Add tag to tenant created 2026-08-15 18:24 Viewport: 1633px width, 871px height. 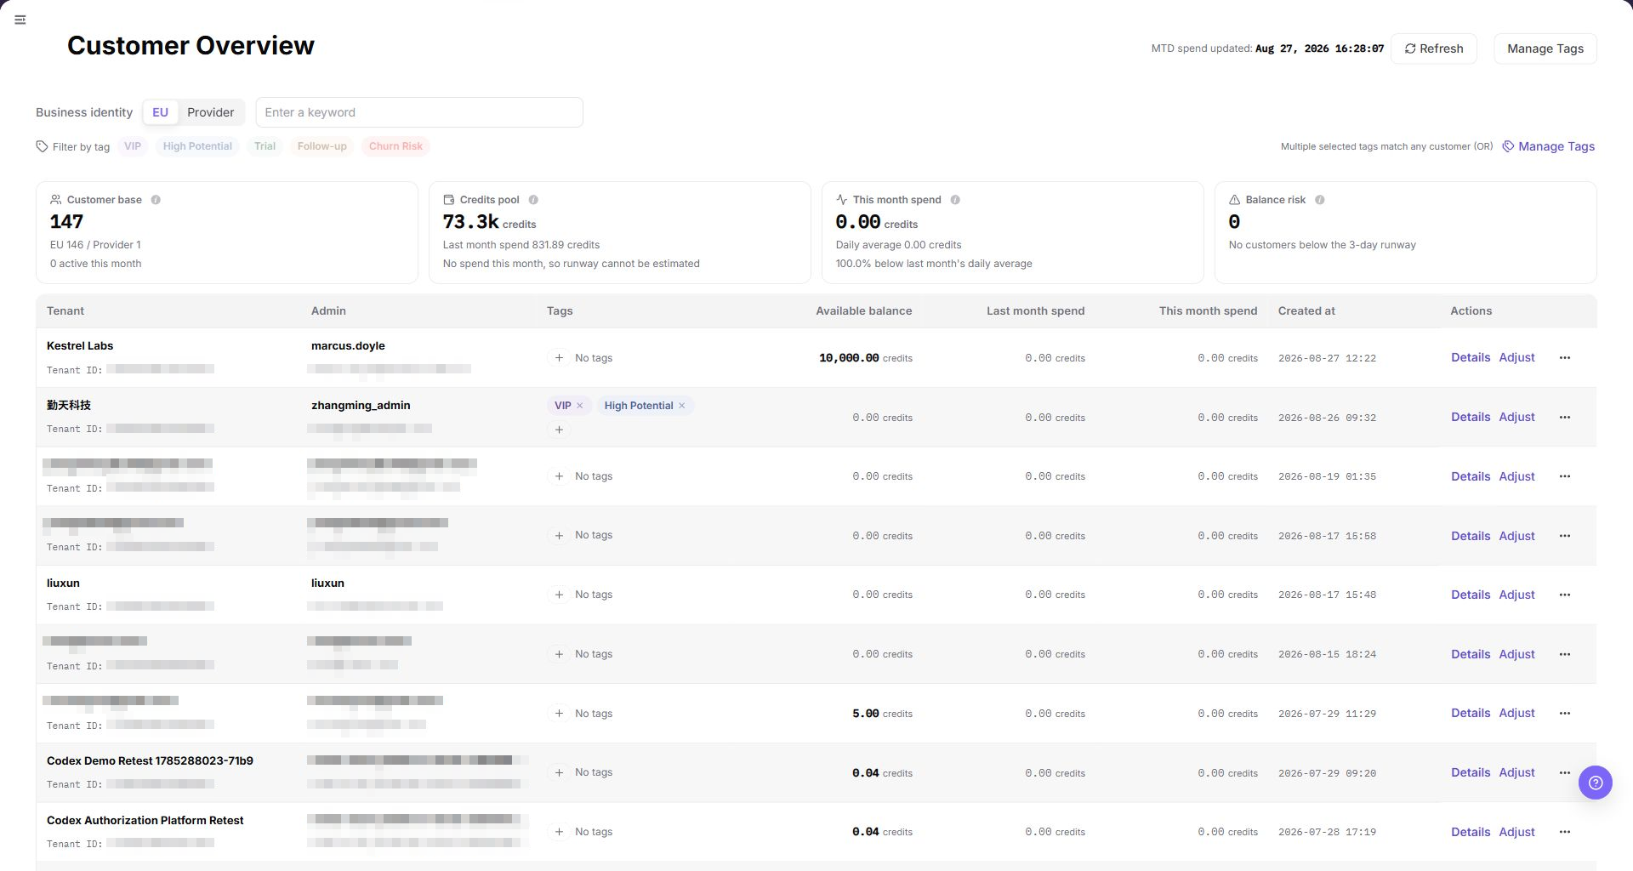[x=559, y=654]
